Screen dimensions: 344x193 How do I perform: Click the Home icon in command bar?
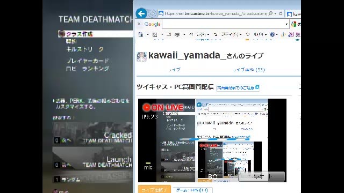click(x=141, y=34)
